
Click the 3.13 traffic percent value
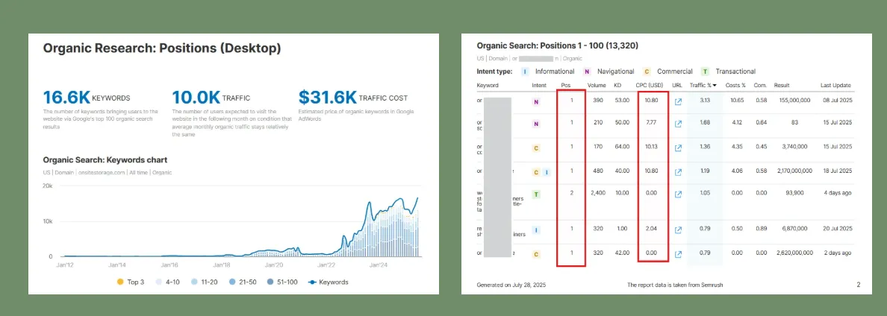point(704,101)
